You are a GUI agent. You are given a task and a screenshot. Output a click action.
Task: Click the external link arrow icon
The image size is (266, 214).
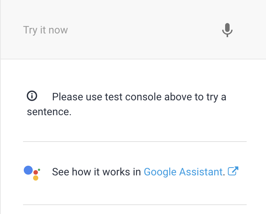click(x=233, y=171)
